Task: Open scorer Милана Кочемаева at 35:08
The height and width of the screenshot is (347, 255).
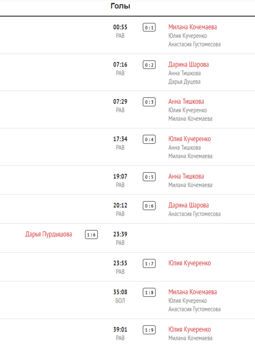Action: coord(192,292)
